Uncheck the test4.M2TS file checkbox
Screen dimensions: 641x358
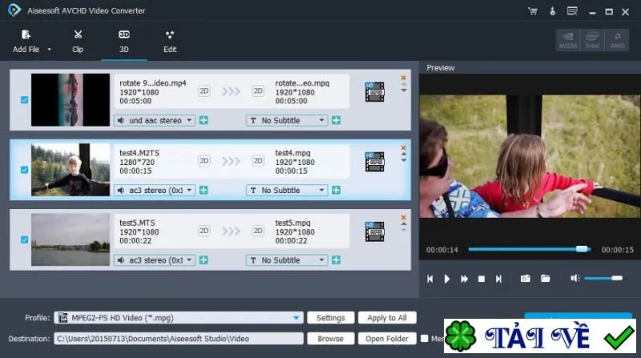click(25, 170)
